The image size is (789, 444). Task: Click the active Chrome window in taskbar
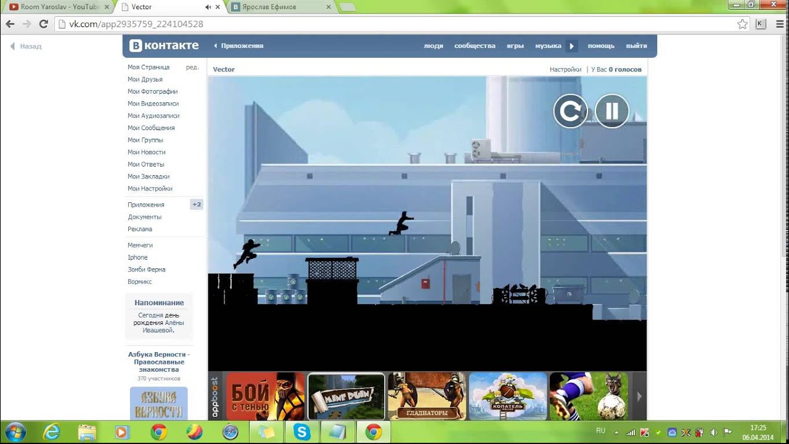(x=374, y=432)
